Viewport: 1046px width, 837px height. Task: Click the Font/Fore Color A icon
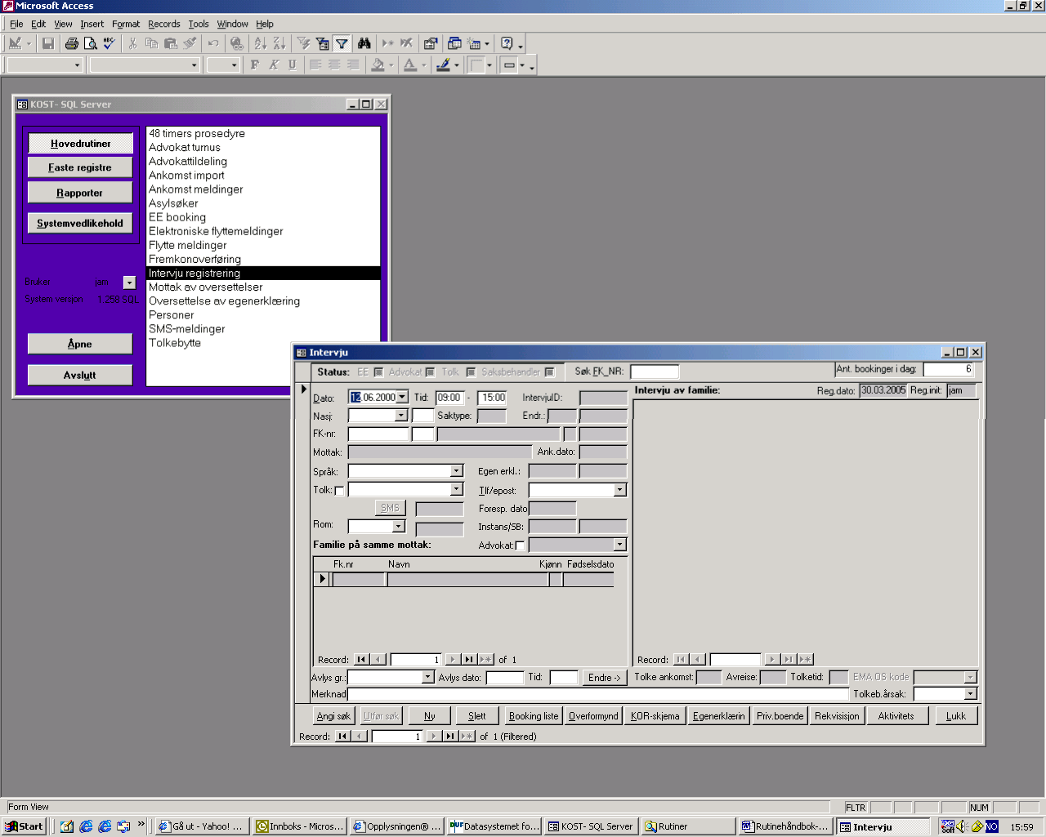[410, 65]
